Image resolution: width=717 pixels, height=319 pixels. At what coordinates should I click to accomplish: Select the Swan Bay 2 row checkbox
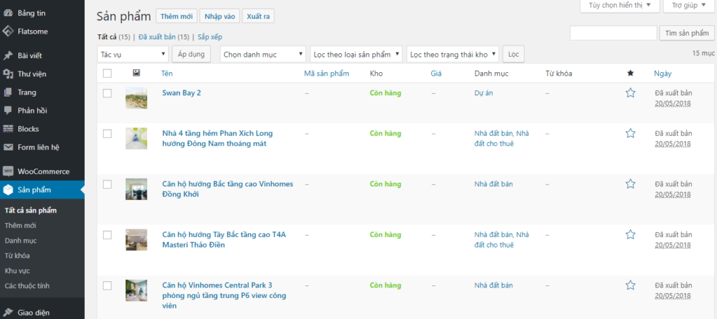pyautogui.click(x=107, y=93)
